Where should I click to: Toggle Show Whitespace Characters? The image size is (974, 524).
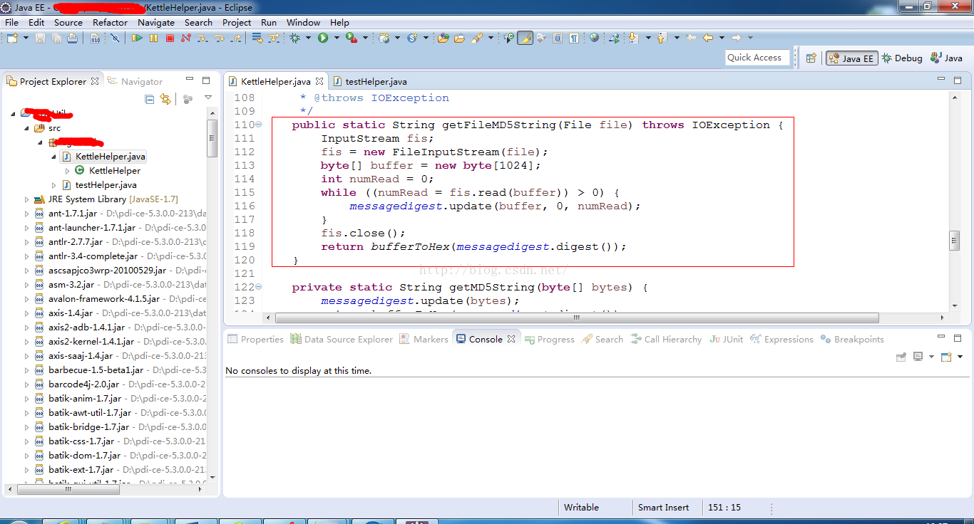tap(574, 38)
